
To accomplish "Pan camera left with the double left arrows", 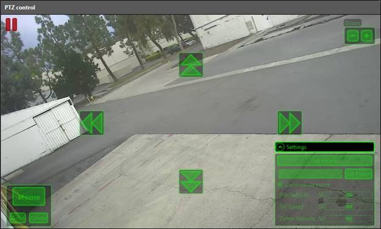I will [x=92, y=123].
